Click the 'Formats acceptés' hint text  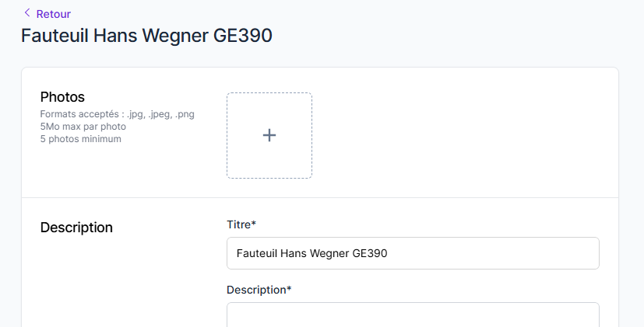(117, 114)
